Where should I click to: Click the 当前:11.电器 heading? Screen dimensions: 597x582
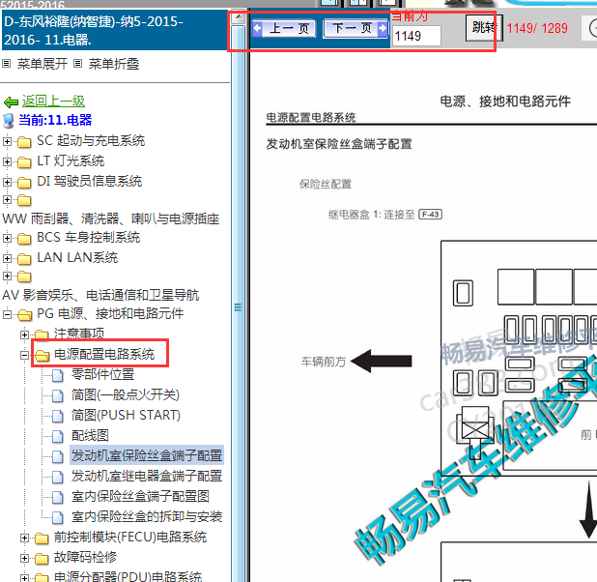click(55, 120)
